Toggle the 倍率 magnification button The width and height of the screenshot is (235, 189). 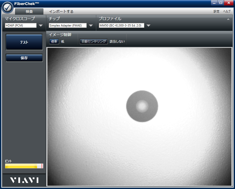click(x=54, y=41)
